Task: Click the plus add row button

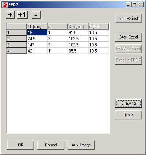Action: point(10,15)
